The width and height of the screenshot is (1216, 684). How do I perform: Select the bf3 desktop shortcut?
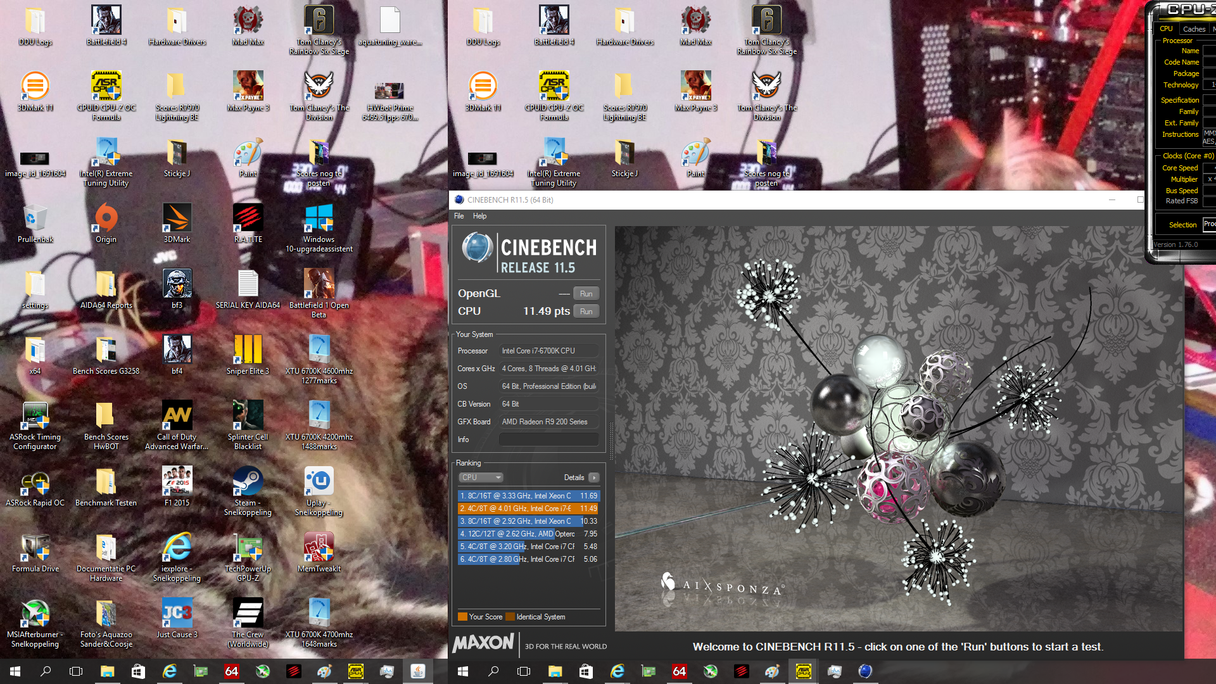coord(177,289)
